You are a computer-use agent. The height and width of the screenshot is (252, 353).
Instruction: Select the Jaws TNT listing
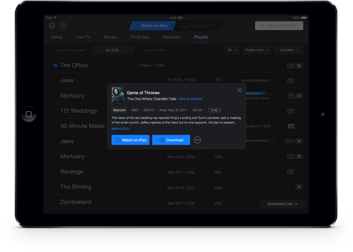[176, 80]
